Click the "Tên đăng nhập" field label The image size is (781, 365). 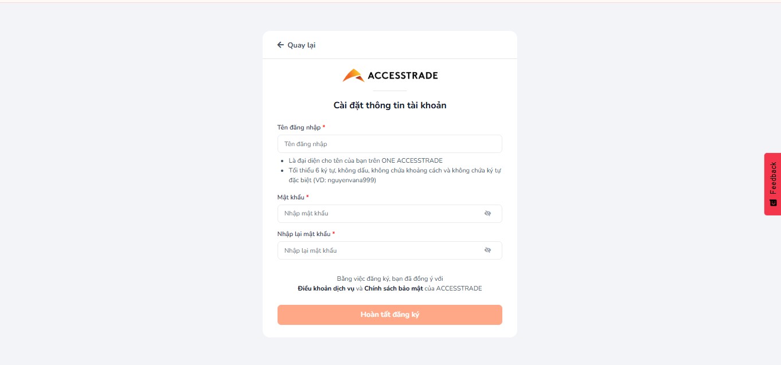click(299, 127)
